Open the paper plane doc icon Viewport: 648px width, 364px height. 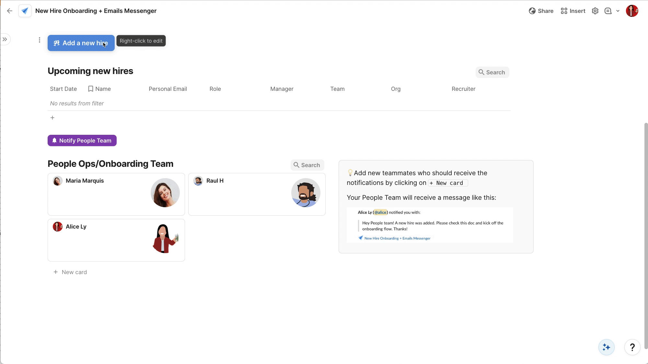[x=25, y=11]
